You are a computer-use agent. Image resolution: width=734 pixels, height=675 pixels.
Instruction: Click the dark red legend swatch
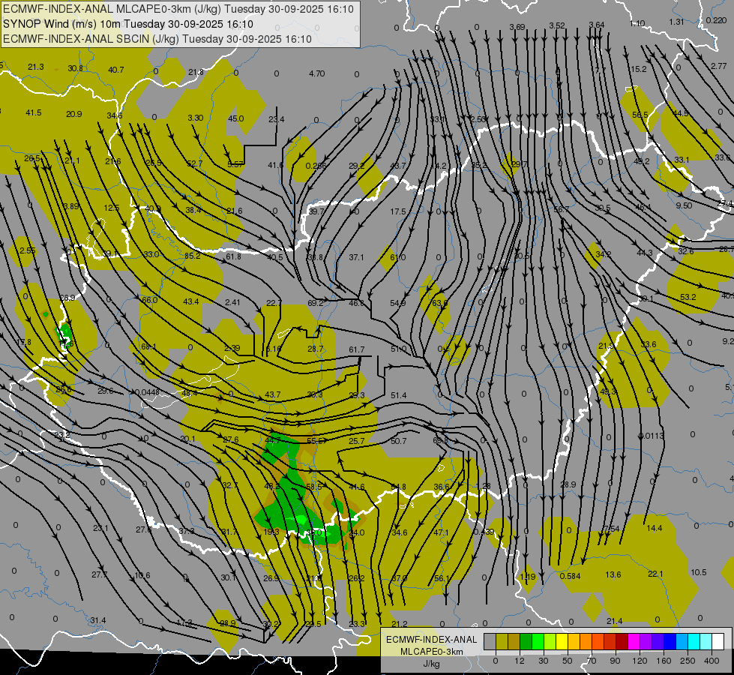tap(622, 641)
